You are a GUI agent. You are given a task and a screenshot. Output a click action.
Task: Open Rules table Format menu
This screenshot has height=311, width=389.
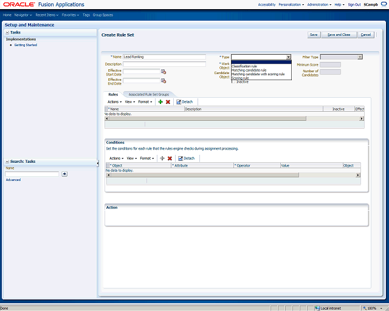[145, 102]
